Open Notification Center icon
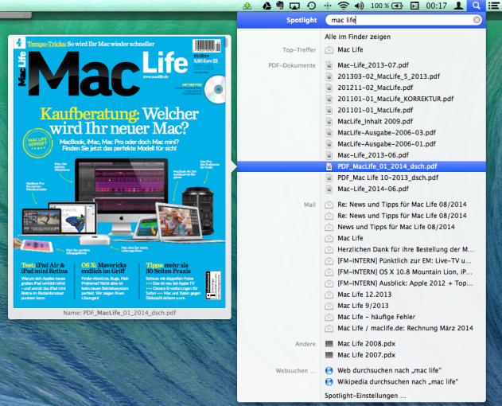502x406 pixels. pos(494,6)
